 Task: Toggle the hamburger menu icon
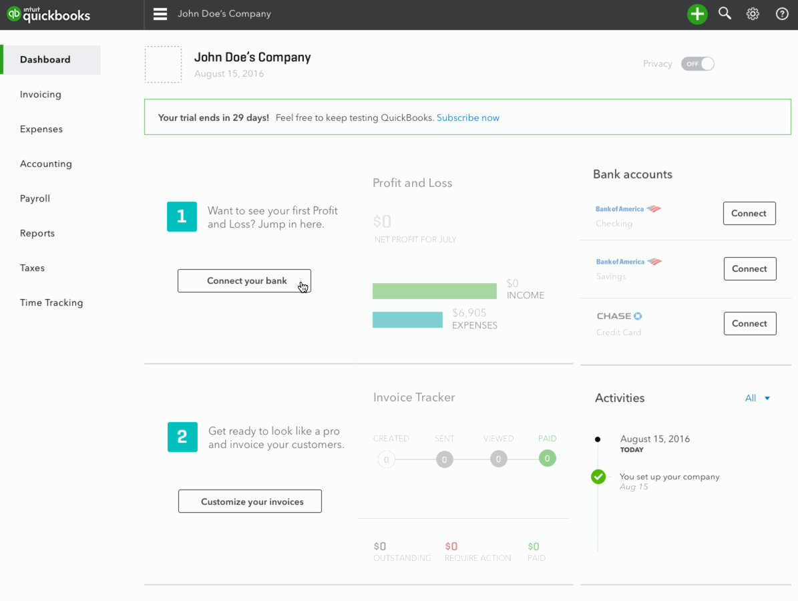pos(160,14)
